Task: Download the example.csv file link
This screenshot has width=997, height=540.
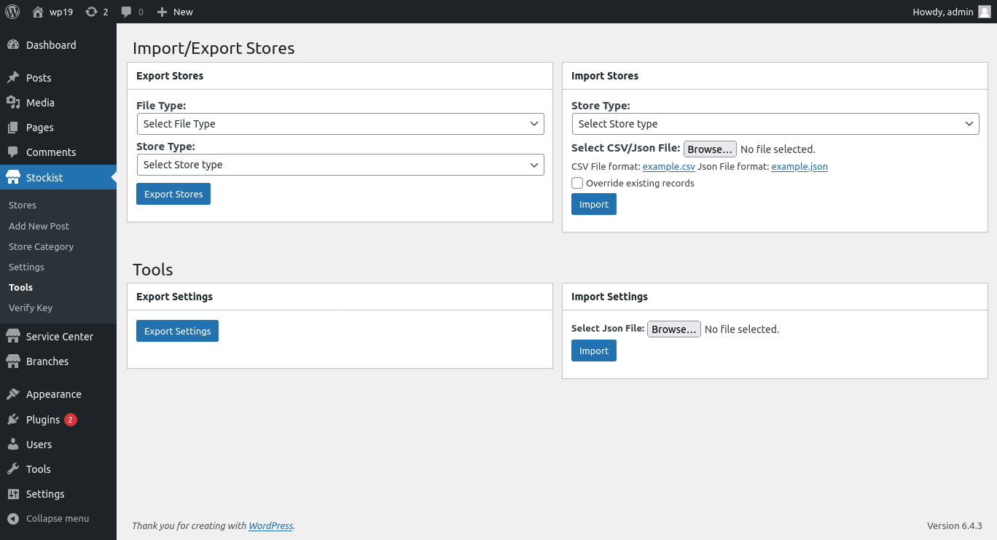Action: [x=668, y=167]
